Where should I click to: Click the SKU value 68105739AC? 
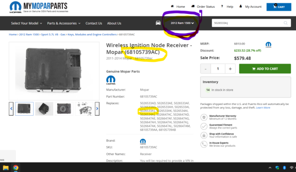coord(148,147)
